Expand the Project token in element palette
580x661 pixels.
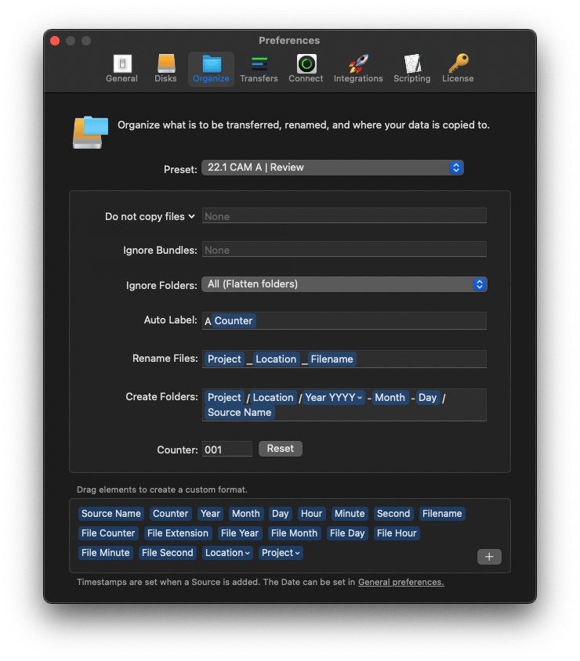[281, 553]
